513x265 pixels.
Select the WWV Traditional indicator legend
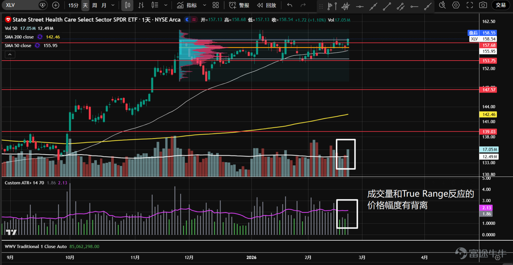(x=36, y=246)
